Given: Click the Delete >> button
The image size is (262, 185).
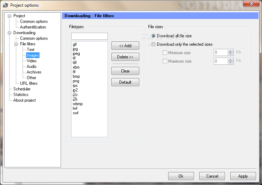Looking at the screenshot, I should [x=125, y=57].
